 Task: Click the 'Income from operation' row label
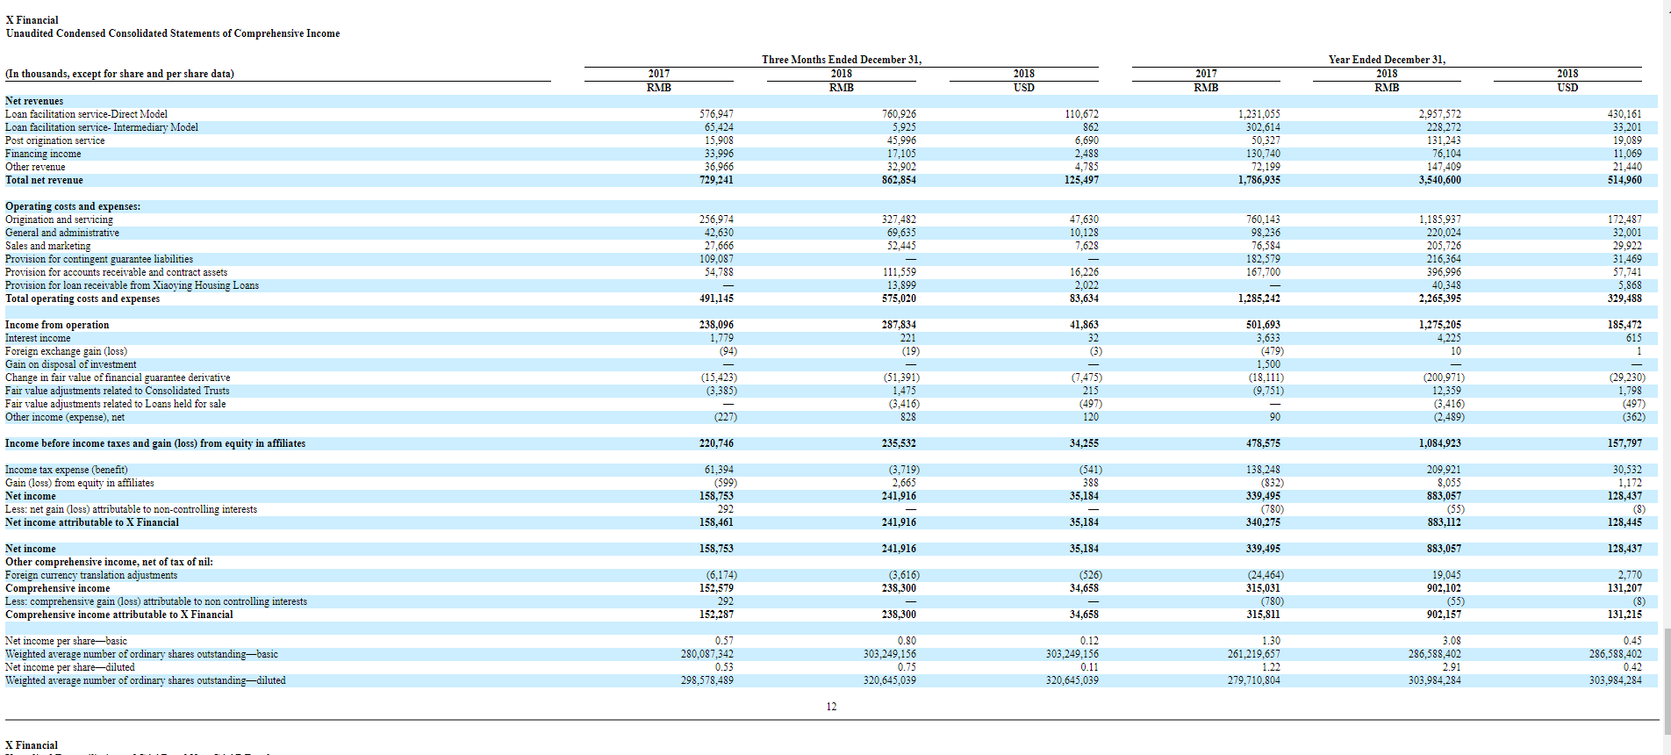click(57, 325)
